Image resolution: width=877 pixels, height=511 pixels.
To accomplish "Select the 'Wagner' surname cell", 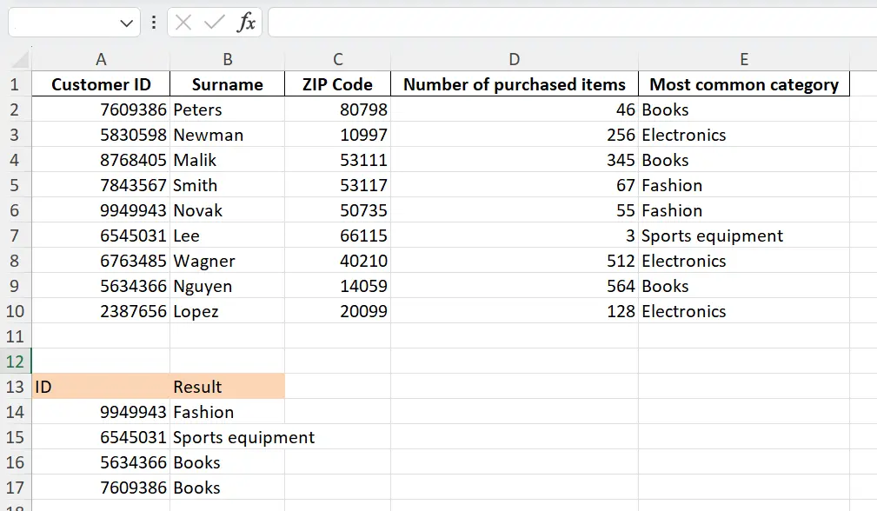I will 227,260.
